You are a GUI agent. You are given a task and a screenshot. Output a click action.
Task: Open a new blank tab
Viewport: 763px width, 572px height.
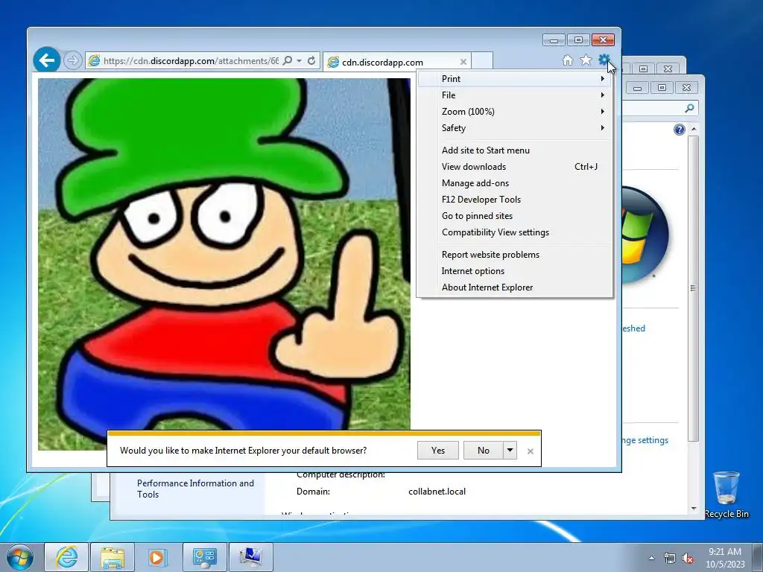click(x=482, y=61)
